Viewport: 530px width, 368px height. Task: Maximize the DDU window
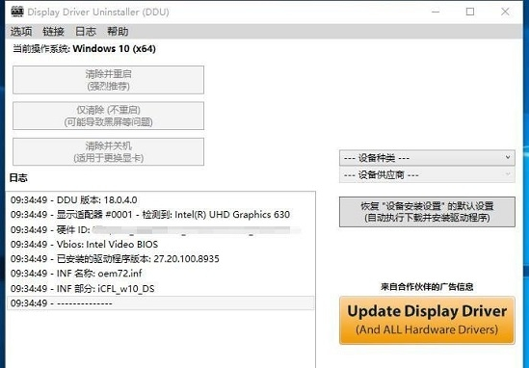pos(470,12)
